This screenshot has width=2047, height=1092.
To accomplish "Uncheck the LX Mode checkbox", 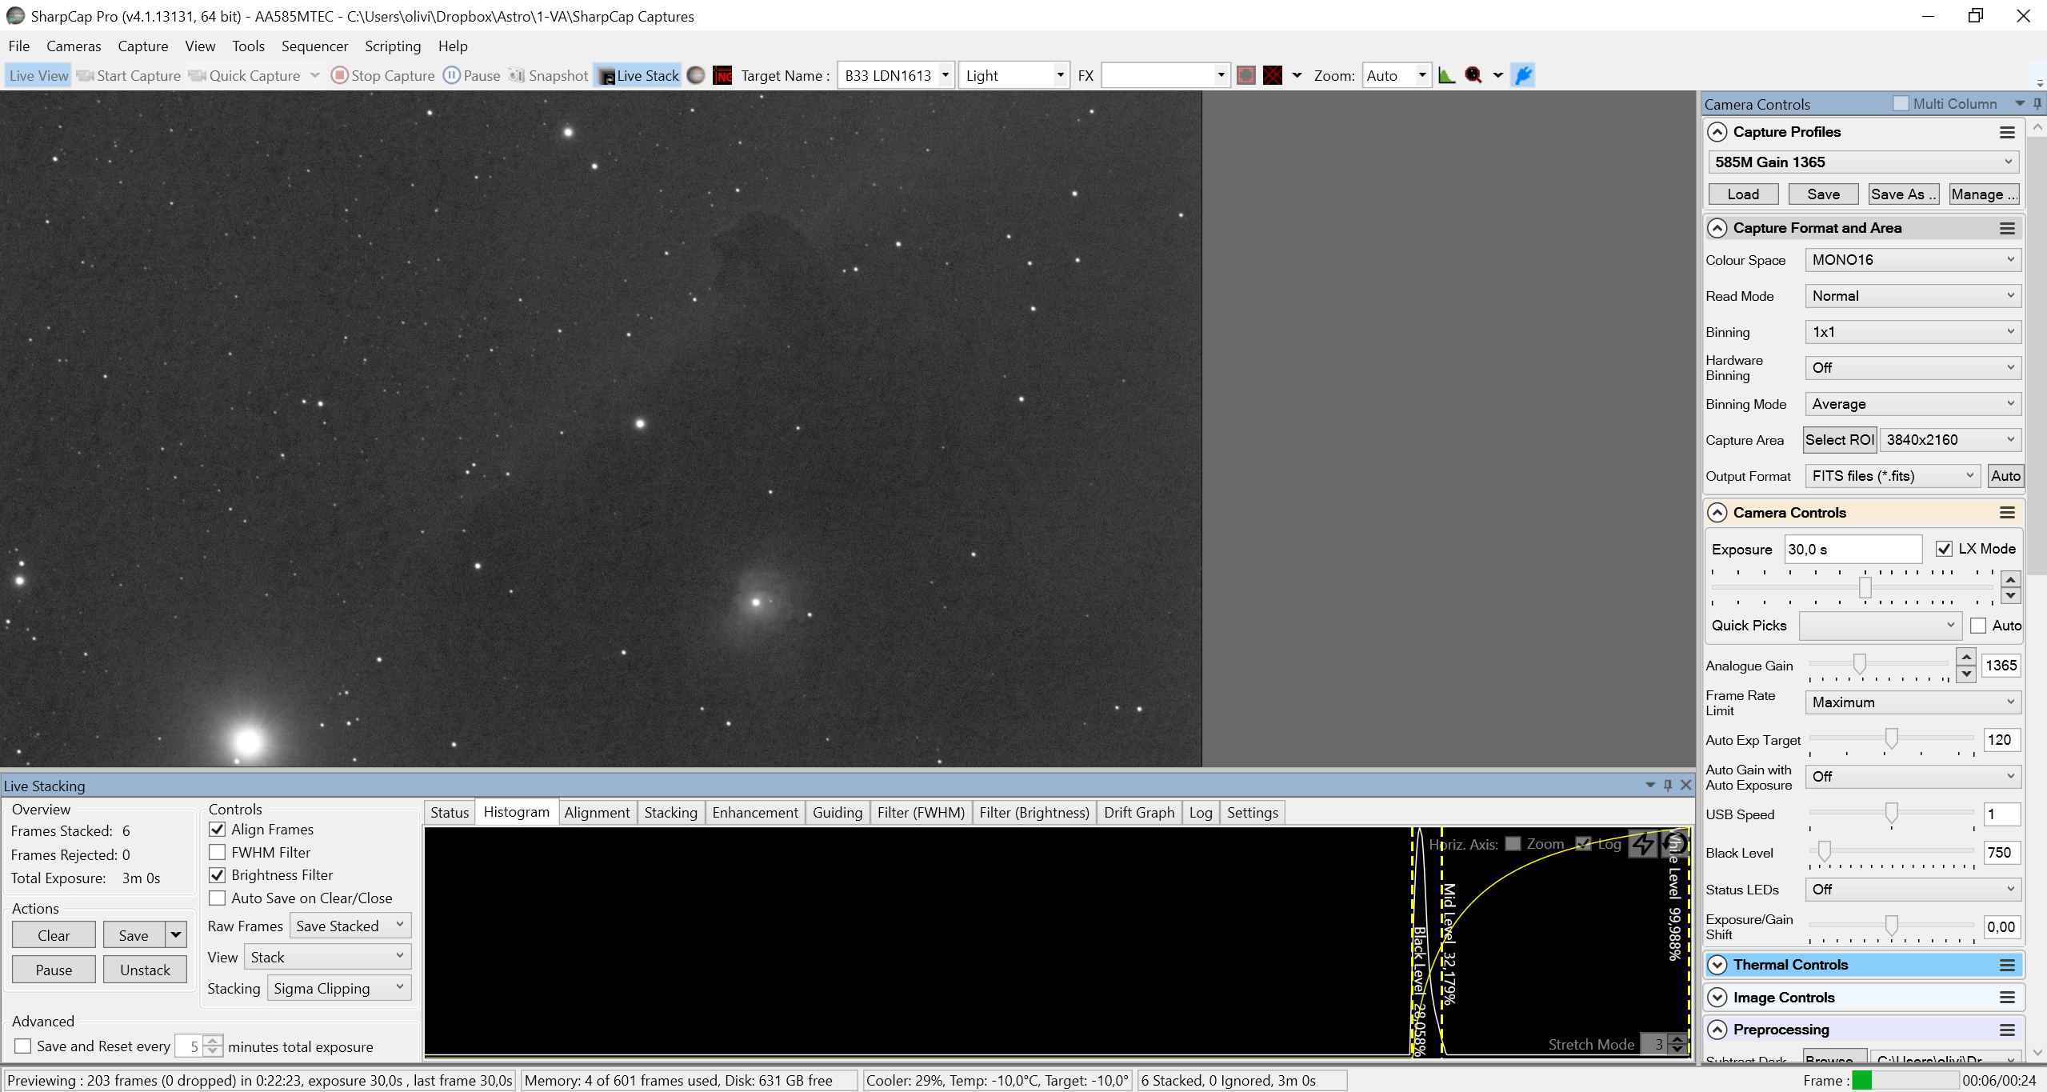I will [1943, 549].
